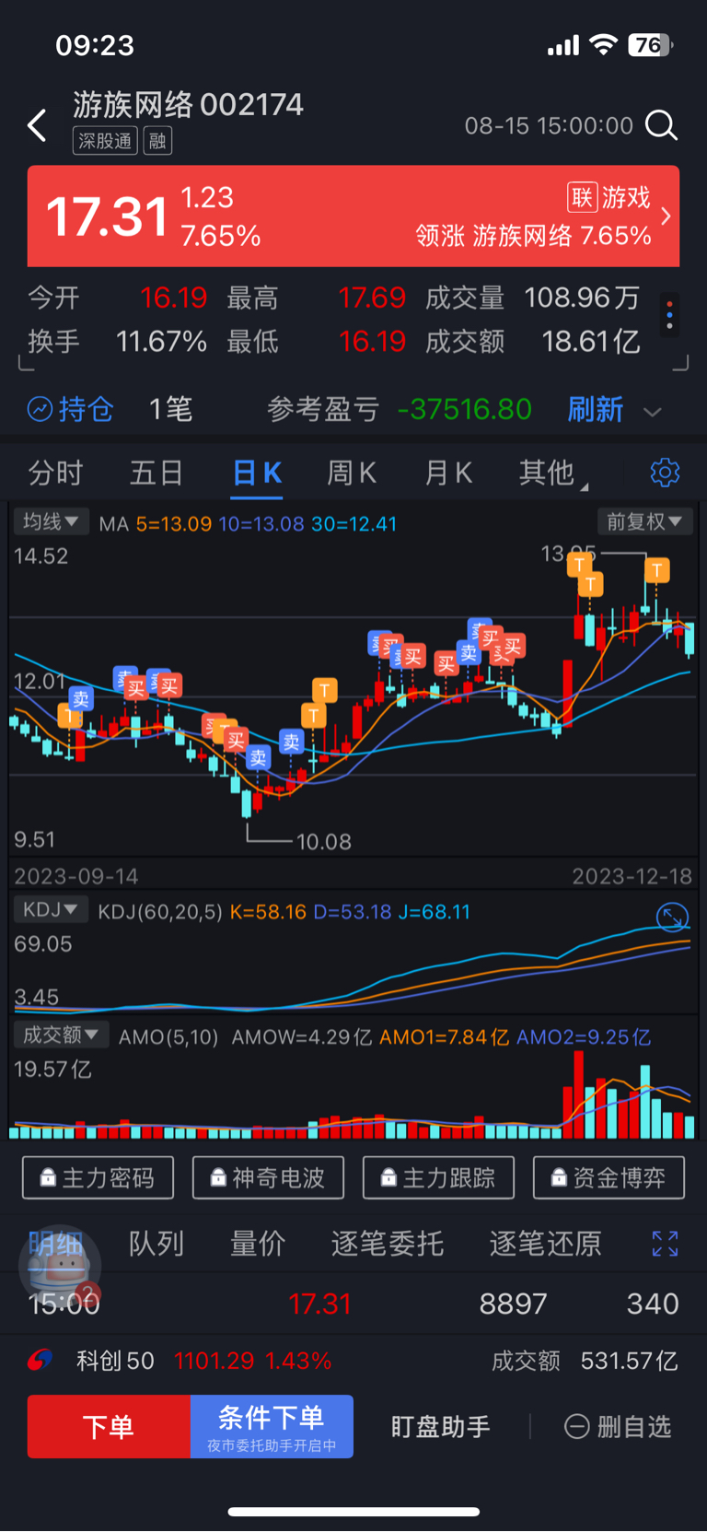
Task: Switch to 五日 tab
Action: click(x=156, y=473)
